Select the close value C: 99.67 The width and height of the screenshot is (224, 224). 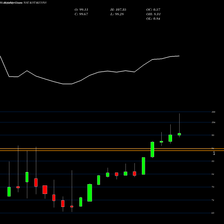pyautogui.click(x=81, y=14)
